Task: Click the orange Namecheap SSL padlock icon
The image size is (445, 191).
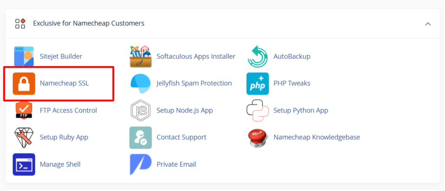Action: 24,84
